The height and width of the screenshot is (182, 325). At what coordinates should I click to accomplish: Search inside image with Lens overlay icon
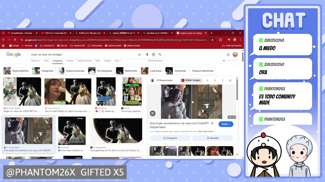[153, 113]
